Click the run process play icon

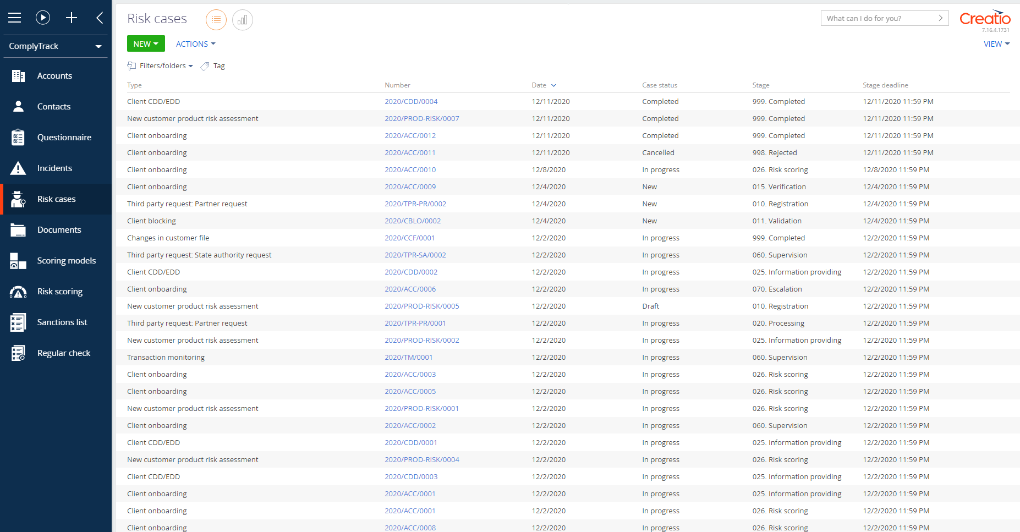(43, 18)
